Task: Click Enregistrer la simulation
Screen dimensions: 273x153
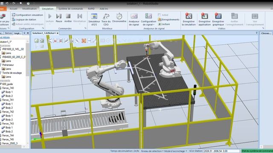Action: (x=189, y=20)
